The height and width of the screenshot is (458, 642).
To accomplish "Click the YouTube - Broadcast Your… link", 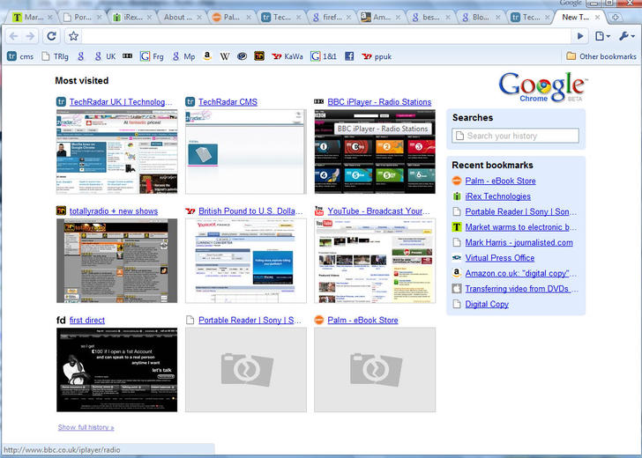I will coord(378,211).
